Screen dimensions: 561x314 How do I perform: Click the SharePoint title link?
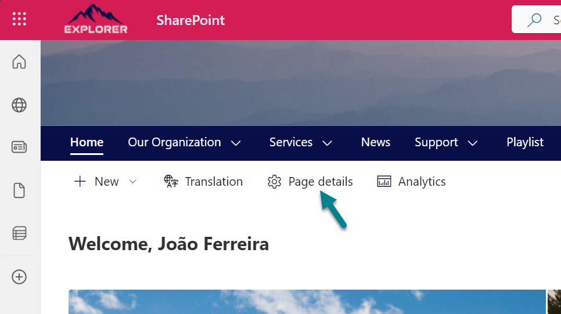point(190,20)
